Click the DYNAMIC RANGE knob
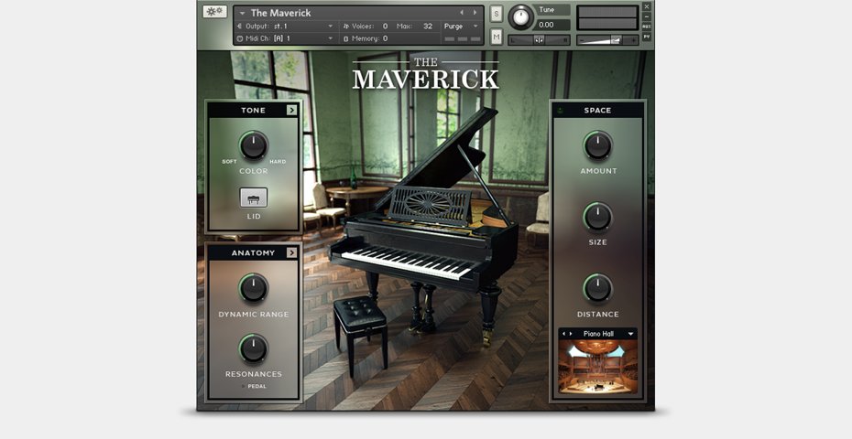The width and height of the screenshot is (852, 439). (x=254, y=288)
